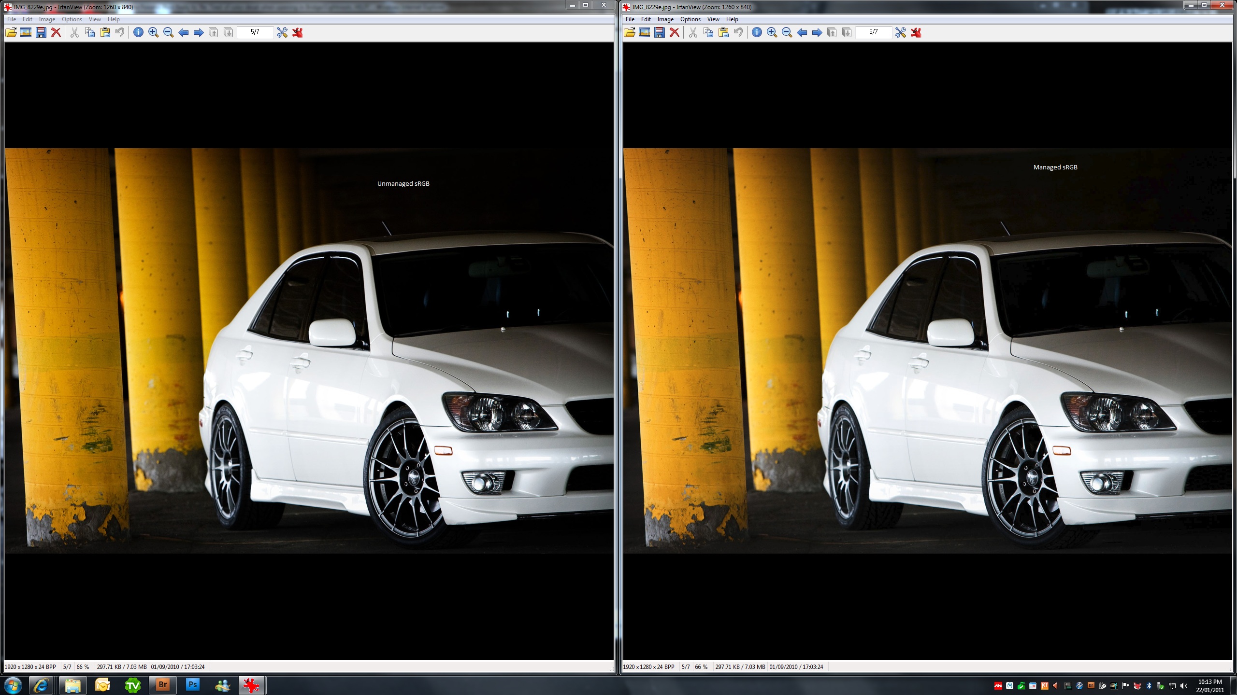Click "66 %" zoom in left status bar

(83, 667)
